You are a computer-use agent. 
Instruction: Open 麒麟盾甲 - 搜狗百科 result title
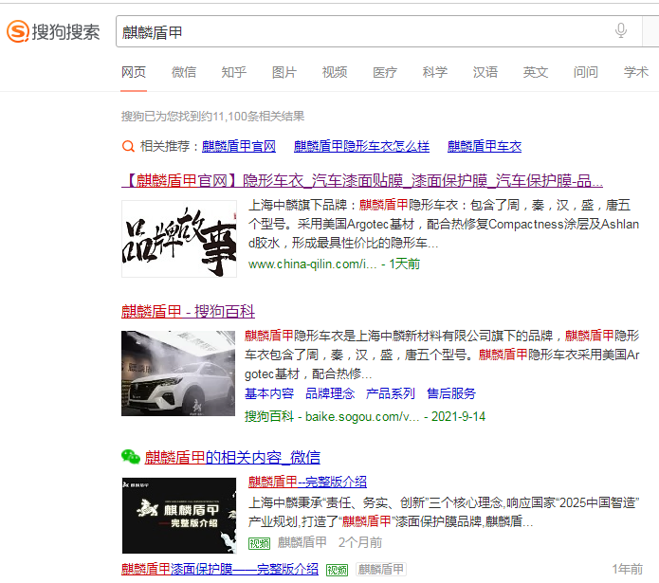click(188, 311)
